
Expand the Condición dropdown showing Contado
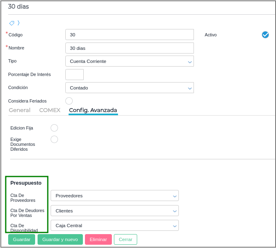tap(129, 88)
